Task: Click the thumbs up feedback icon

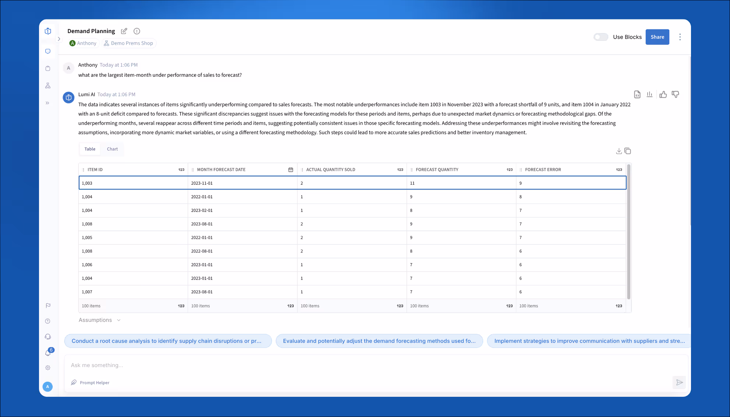Action: [663, 95]
